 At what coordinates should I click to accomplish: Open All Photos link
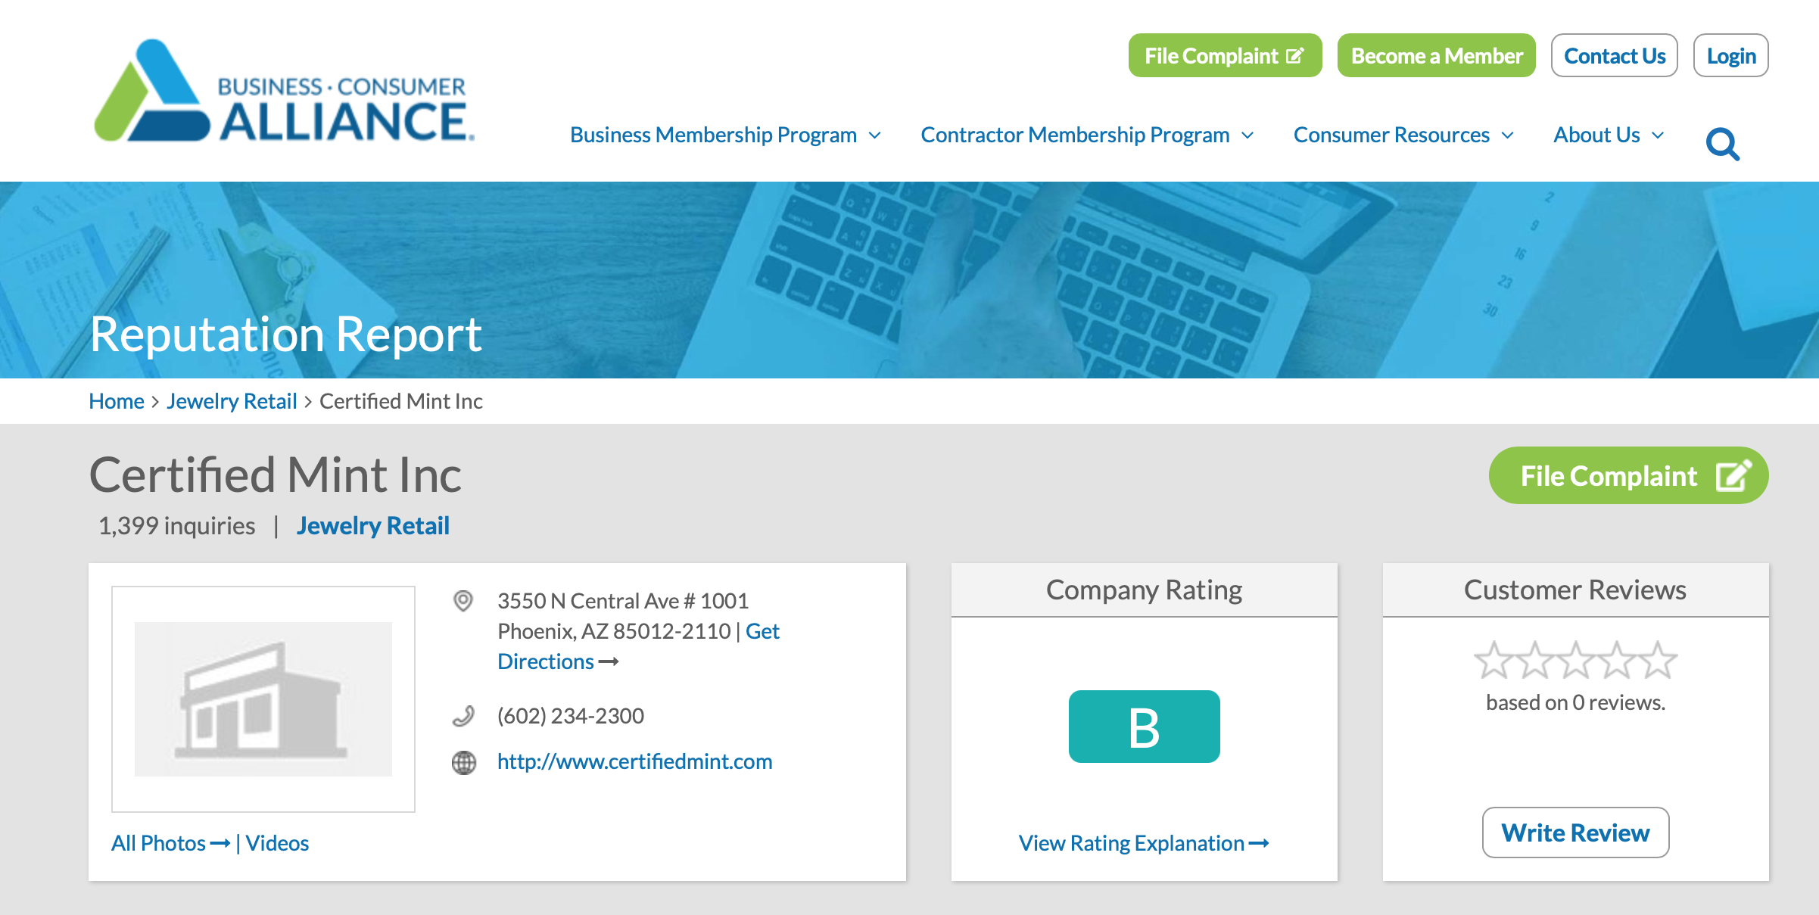click(170, 843)
